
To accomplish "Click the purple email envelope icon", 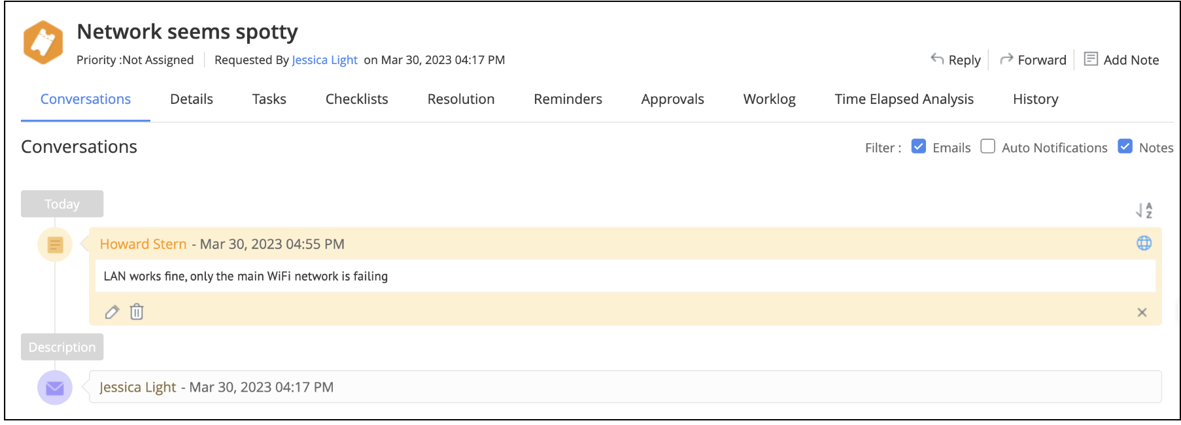I will (x=55, y=388).
